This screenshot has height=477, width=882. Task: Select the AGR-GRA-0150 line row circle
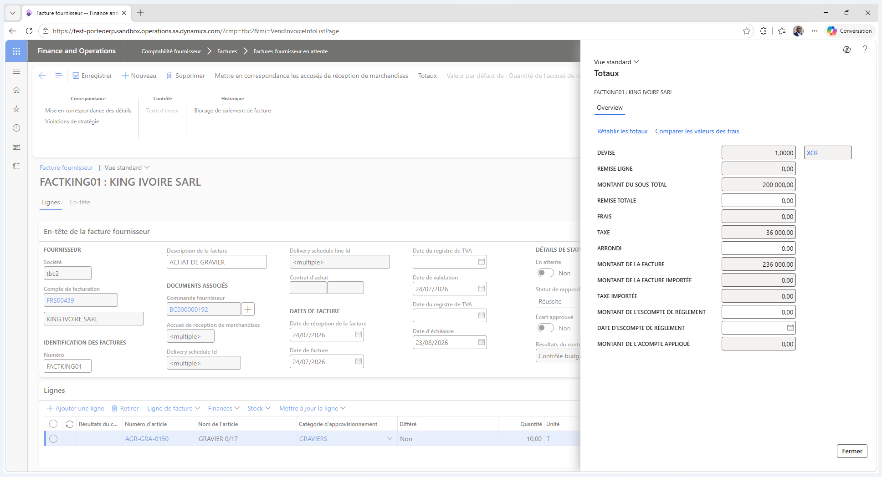pyautogui.click(x=53, y=439)
